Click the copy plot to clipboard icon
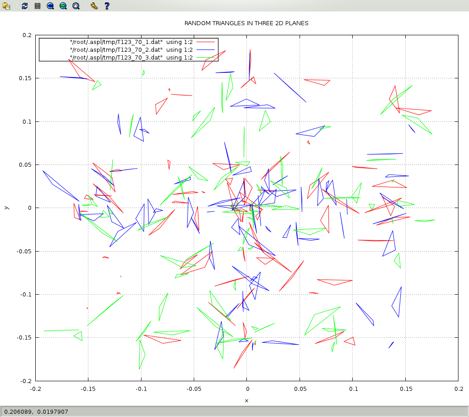The image size is (469, 417). pyautogui.click(x=6, y=6)
